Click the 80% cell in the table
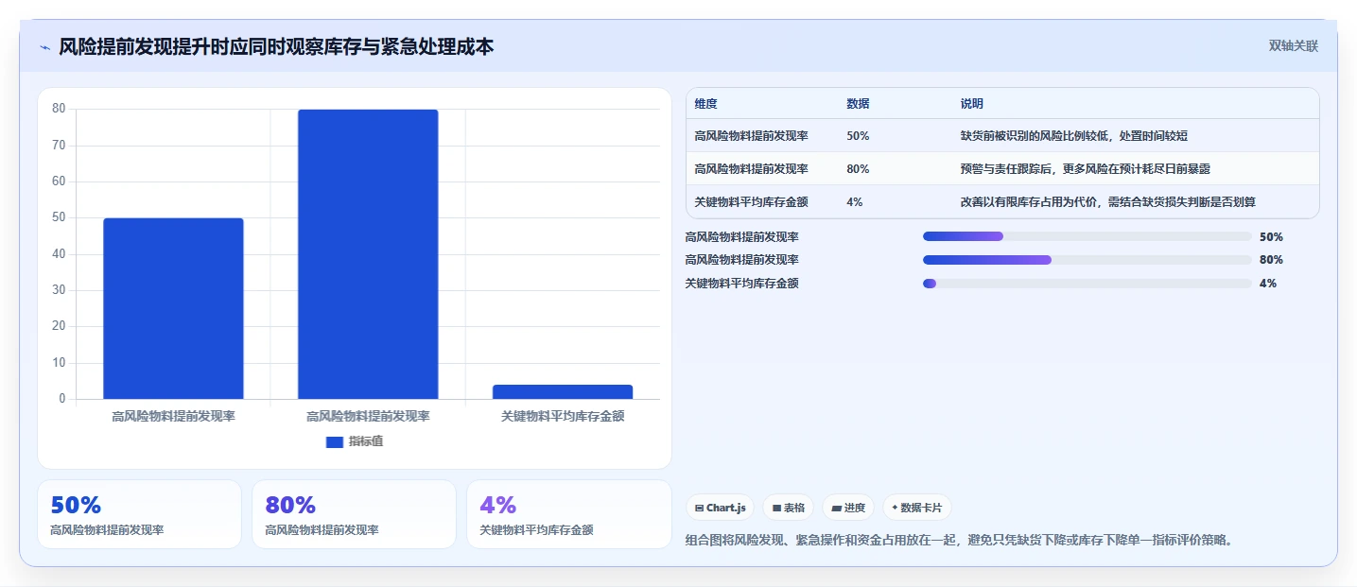 coord(859,168)
